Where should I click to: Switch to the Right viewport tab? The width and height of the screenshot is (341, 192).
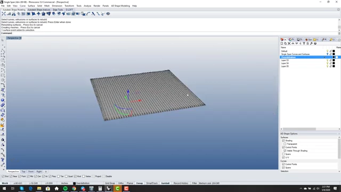[39, 172]
